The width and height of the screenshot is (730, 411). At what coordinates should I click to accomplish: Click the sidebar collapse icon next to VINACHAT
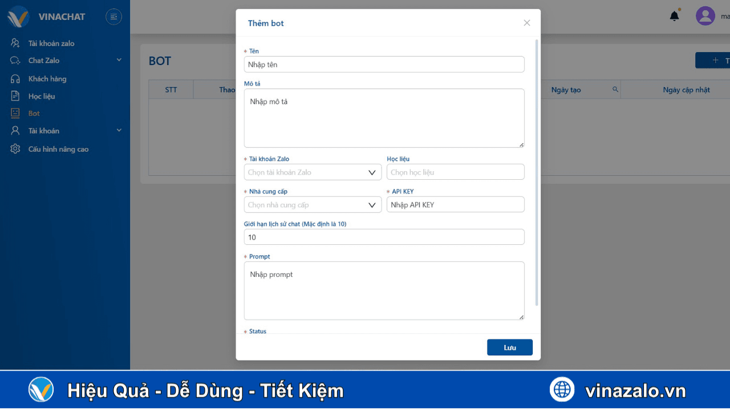pyautogui.click(x=113, y=17)
